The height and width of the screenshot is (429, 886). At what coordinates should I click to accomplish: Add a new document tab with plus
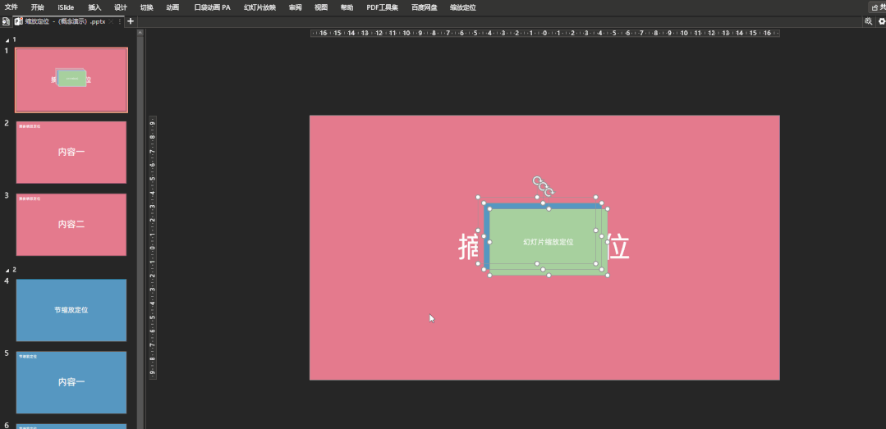point(131,21)
